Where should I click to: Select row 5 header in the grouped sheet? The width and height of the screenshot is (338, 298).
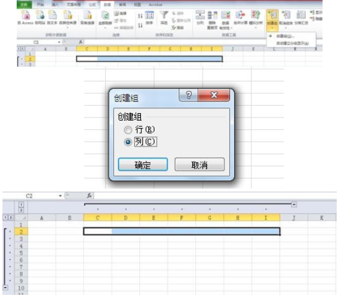pos(21,253)
